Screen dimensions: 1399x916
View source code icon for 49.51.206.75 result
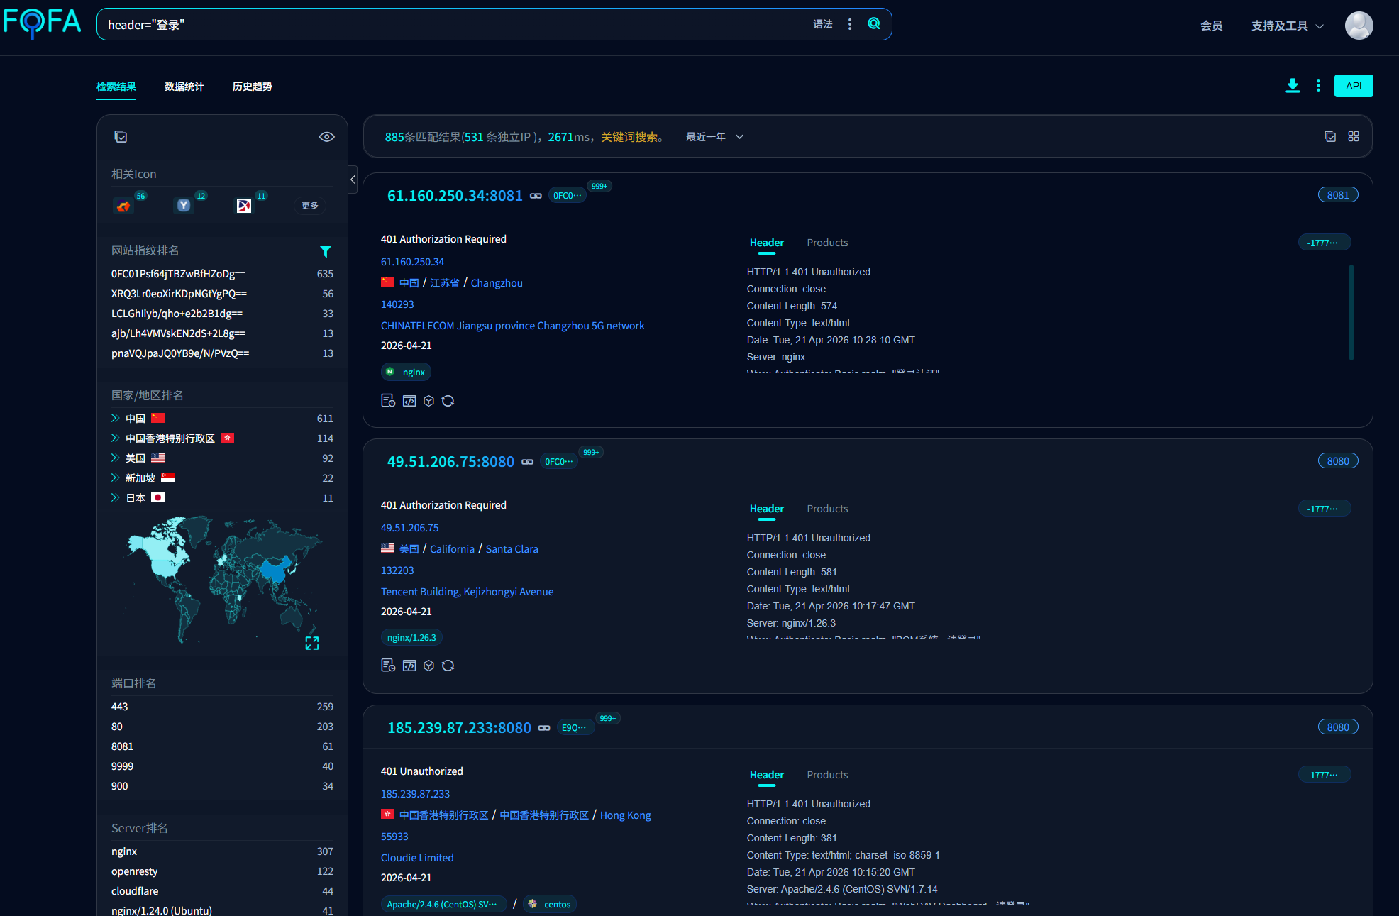(409, 666)
